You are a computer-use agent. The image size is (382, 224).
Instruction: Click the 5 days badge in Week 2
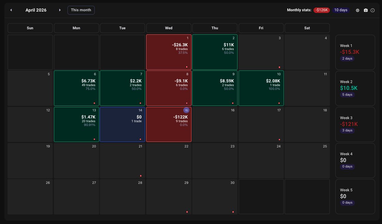coord(347,95)
